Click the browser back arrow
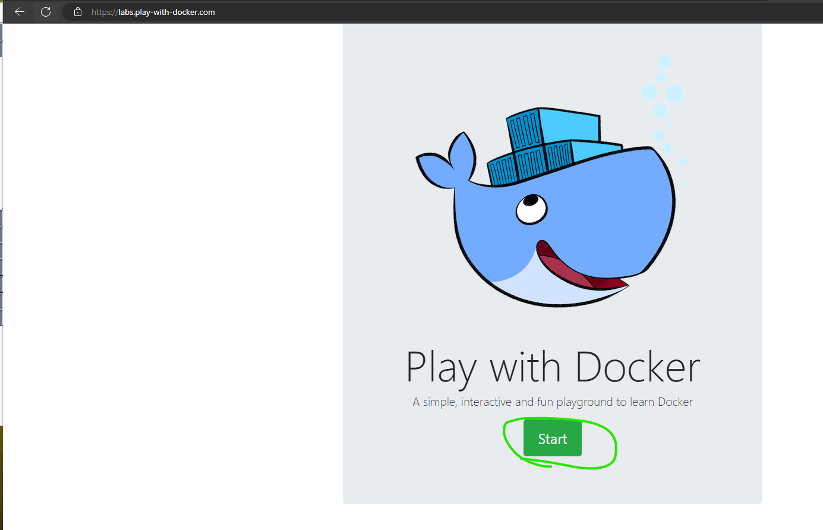The image size is (823, 530). (20, 12)
